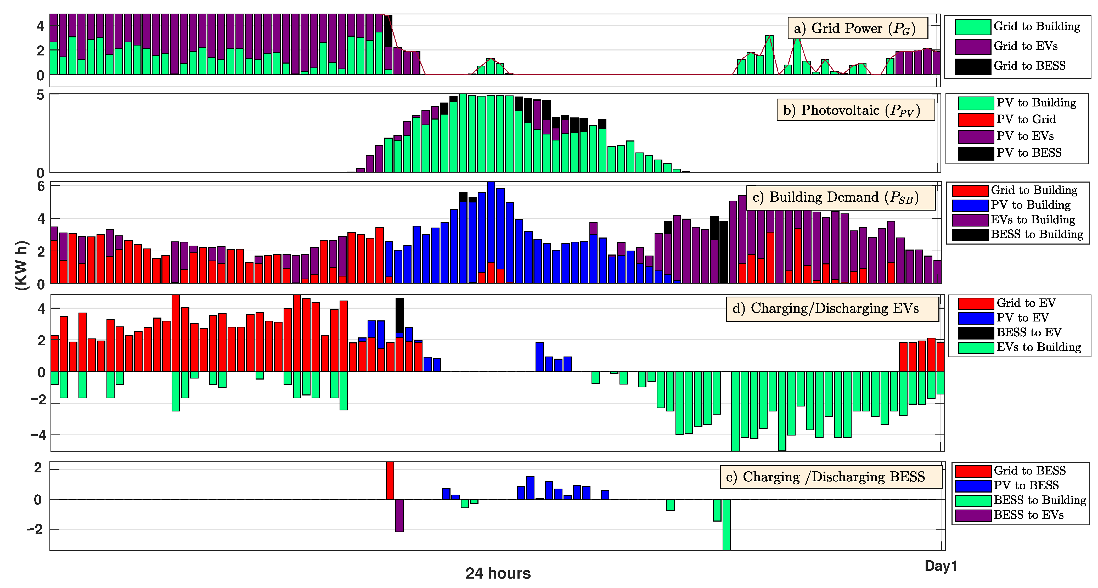Click the '24 hours' x-axis label

pos(498,574)
